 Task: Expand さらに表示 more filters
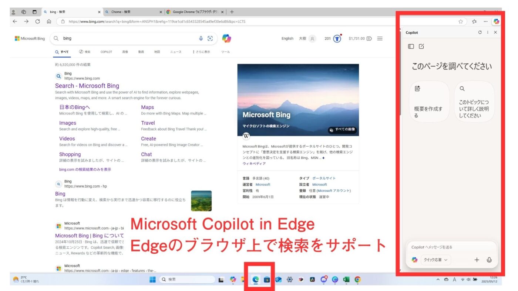pyautogui.click(x=201, y=52)
